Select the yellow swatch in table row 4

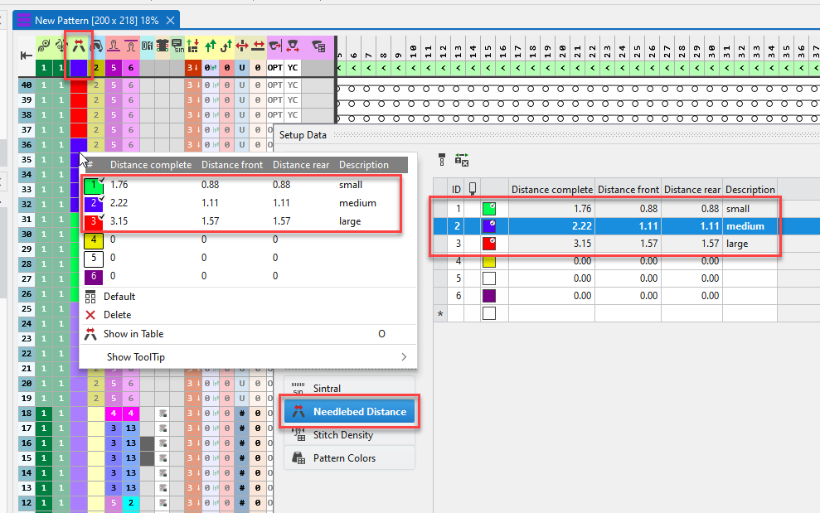click(x=489, y=261)
